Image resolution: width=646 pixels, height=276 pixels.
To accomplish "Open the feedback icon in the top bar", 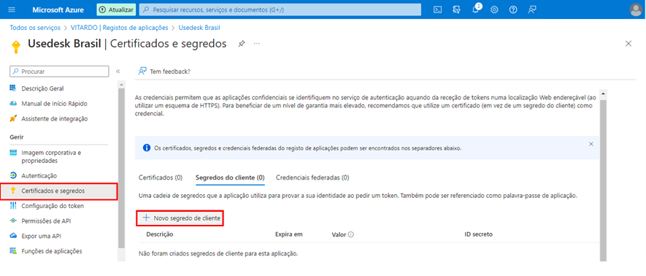I will (532, 9).
